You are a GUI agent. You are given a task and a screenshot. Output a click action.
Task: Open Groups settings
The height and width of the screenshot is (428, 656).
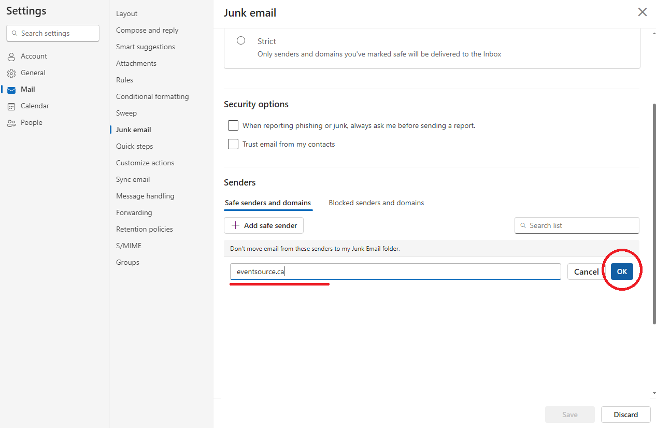click(x=127, y=262)
